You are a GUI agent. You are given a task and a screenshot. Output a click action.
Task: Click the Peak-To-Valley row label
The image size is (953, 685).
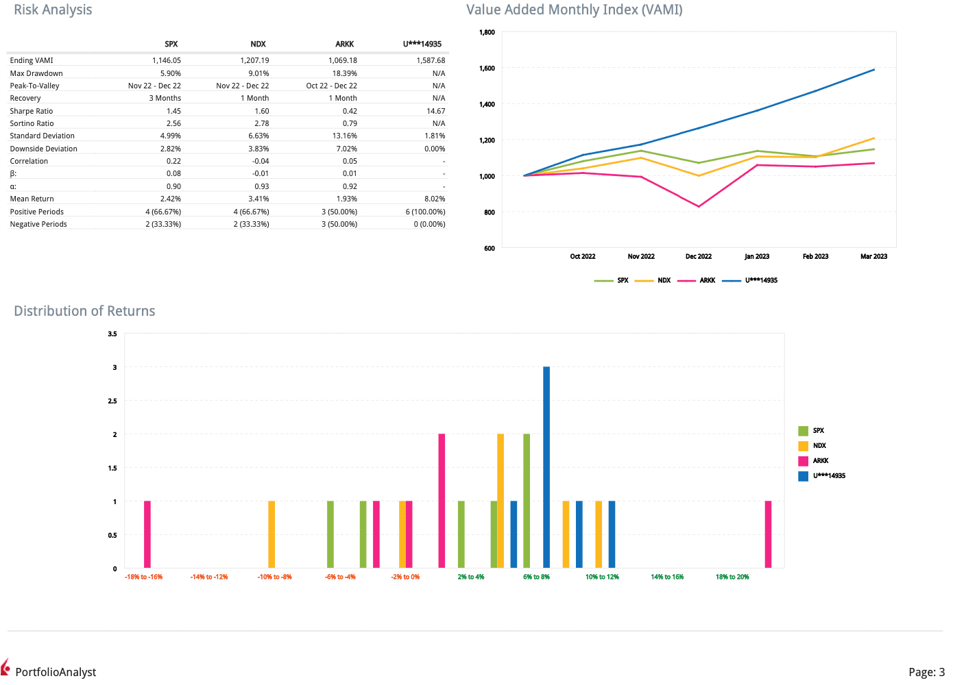click(x=34, y=86)
